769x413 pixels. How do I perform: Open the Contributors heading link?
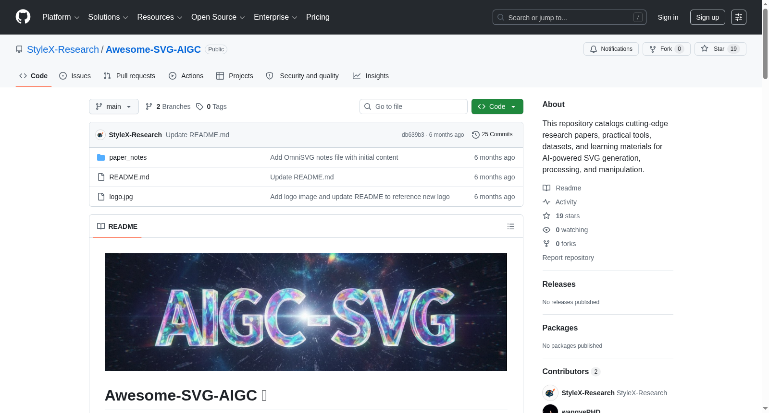571,372
